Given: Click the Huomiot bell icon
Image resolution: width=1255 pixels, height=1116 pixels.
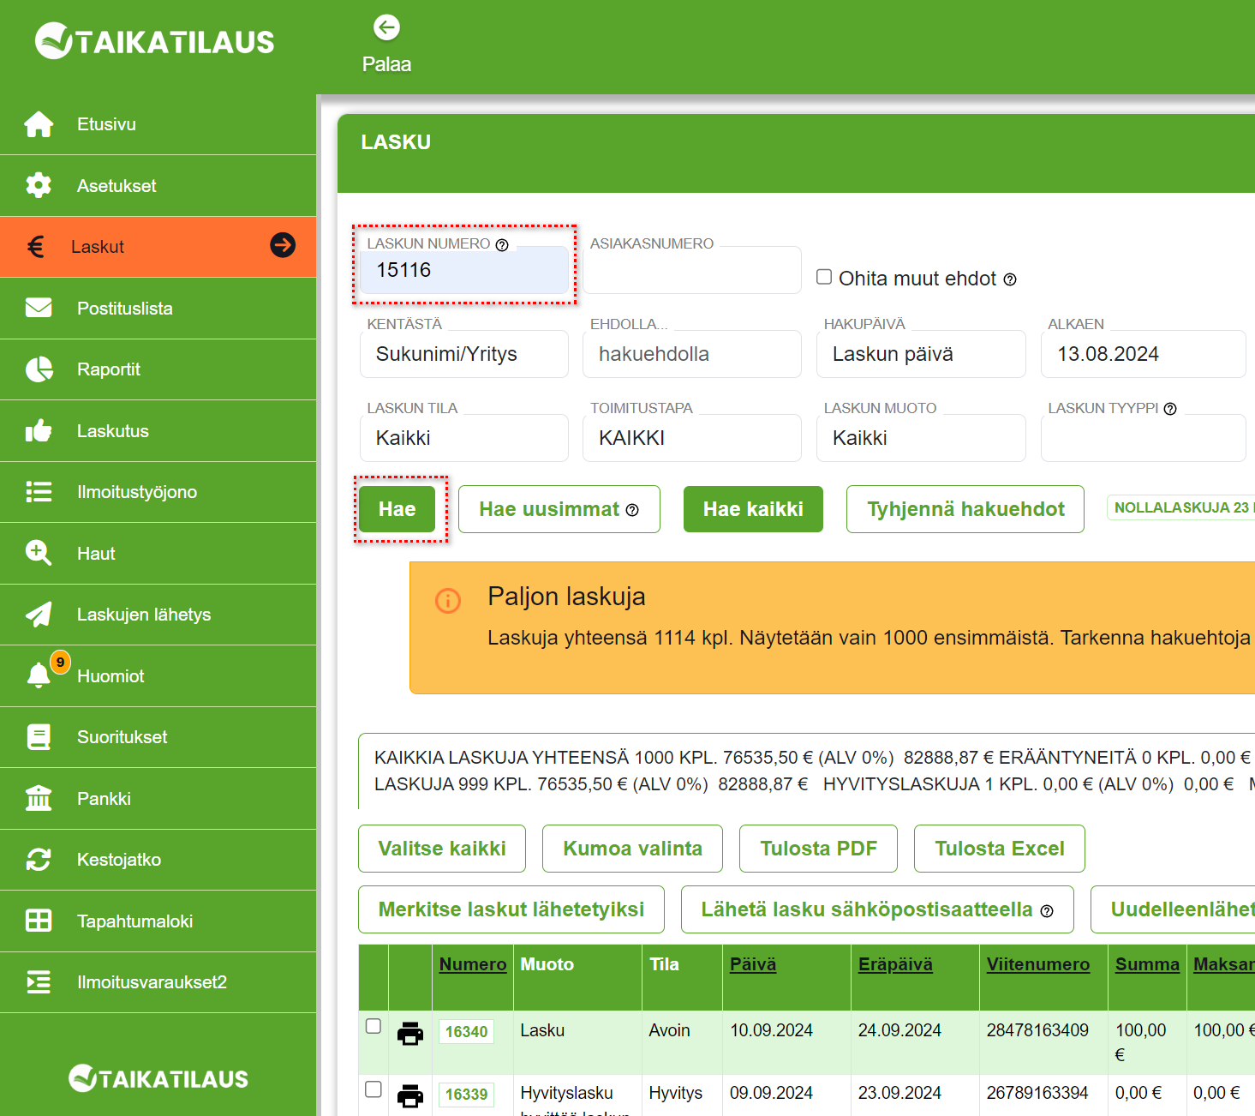Looking at the screenshot, I should click(x=39, y=675).
